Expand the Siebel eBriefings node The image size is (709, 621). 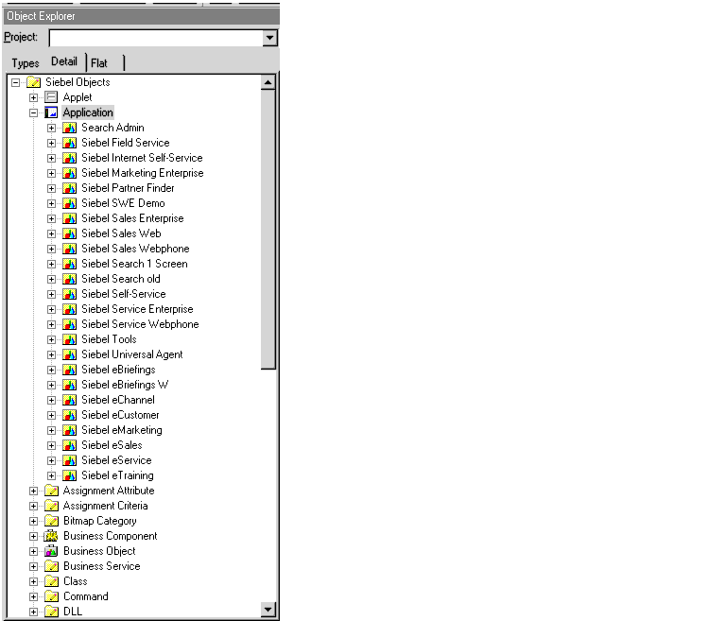pos(52,370)
